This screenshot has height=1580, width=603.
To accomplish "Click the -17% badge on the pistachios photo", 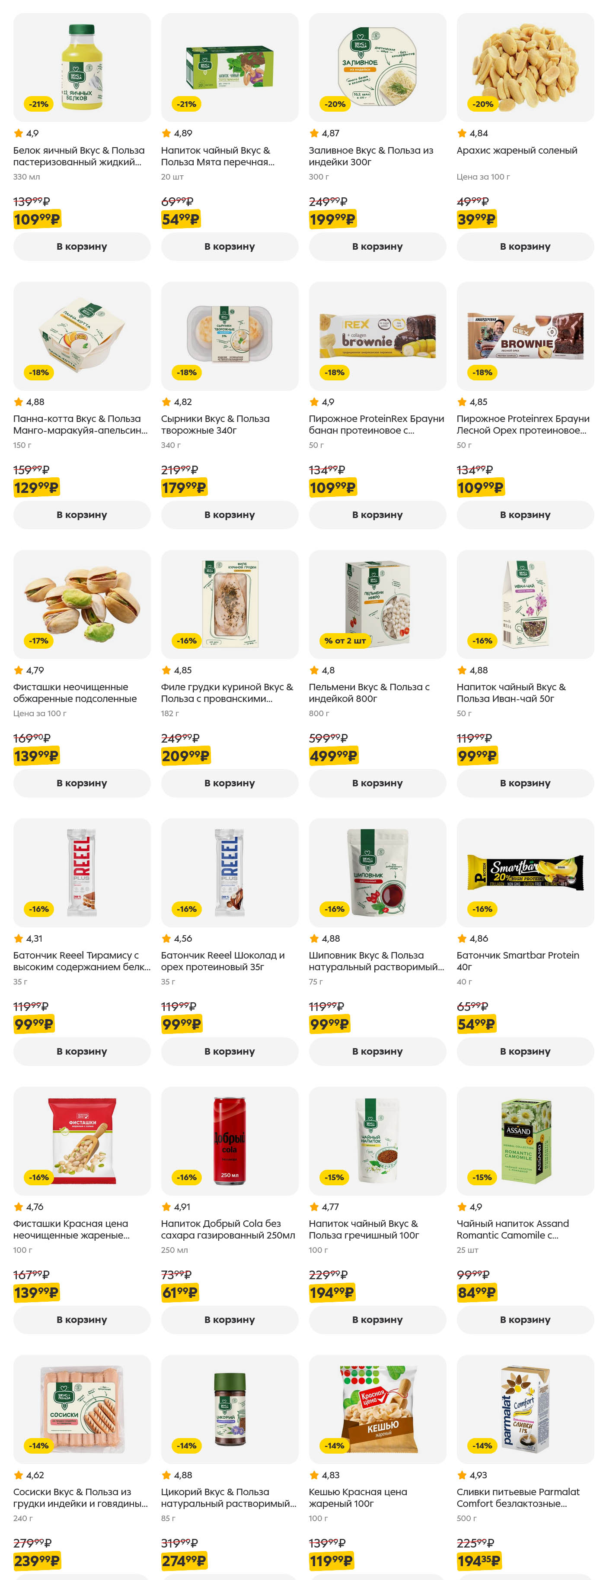I will pos(38,641).
